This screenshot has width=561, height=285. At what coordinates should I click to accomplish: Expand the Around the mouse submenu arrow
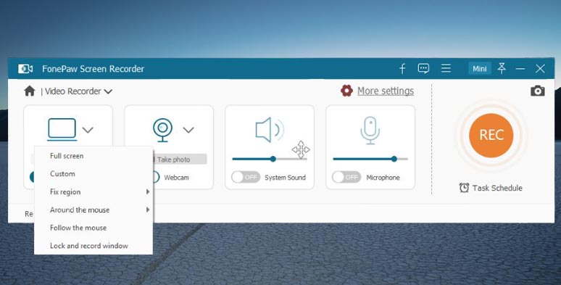click(x=148, y=210)
